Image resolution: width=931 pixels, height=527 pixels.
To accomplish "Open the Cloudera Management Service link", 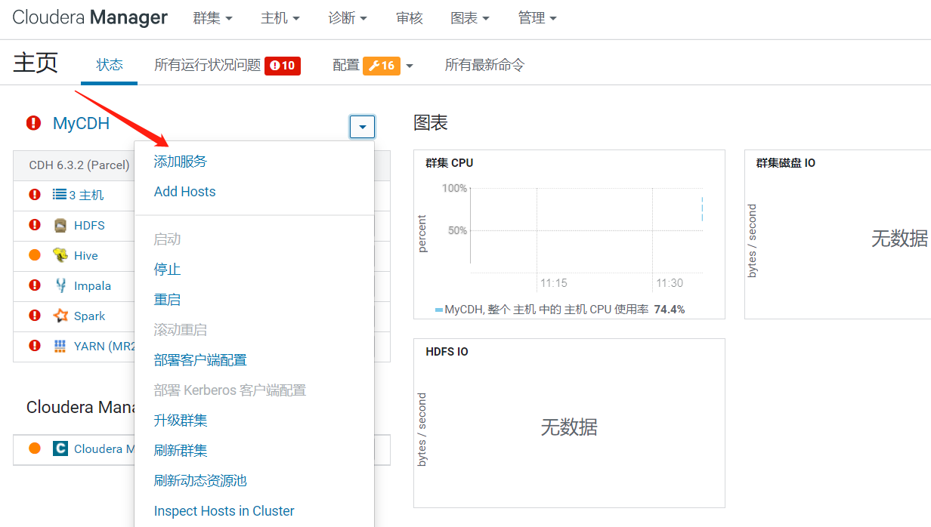I will tap(104, 449).
